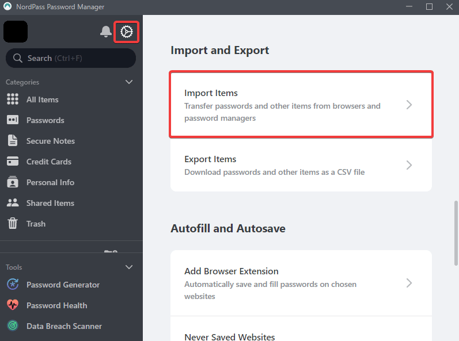Click the Credit Cards card icon

coord(13,161)
